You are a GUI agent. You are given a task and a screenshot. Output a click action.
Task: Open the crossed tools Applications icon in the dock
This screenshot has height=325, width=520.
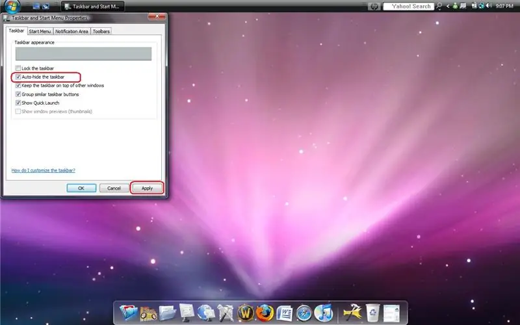click(226, 313)
